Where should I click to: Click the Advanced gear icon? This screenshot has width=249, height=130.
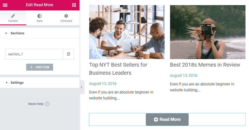[x=66, y=16]
